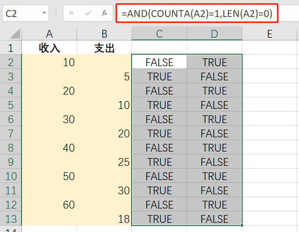The width and height of the screenshot is (299, 232).
Task: Click cell A2 containing 10
Action: [x=50, y=62]
